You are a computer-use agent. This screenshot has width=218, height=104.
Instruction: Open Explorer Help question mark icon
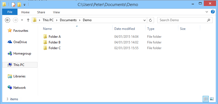tap(213, 12)
